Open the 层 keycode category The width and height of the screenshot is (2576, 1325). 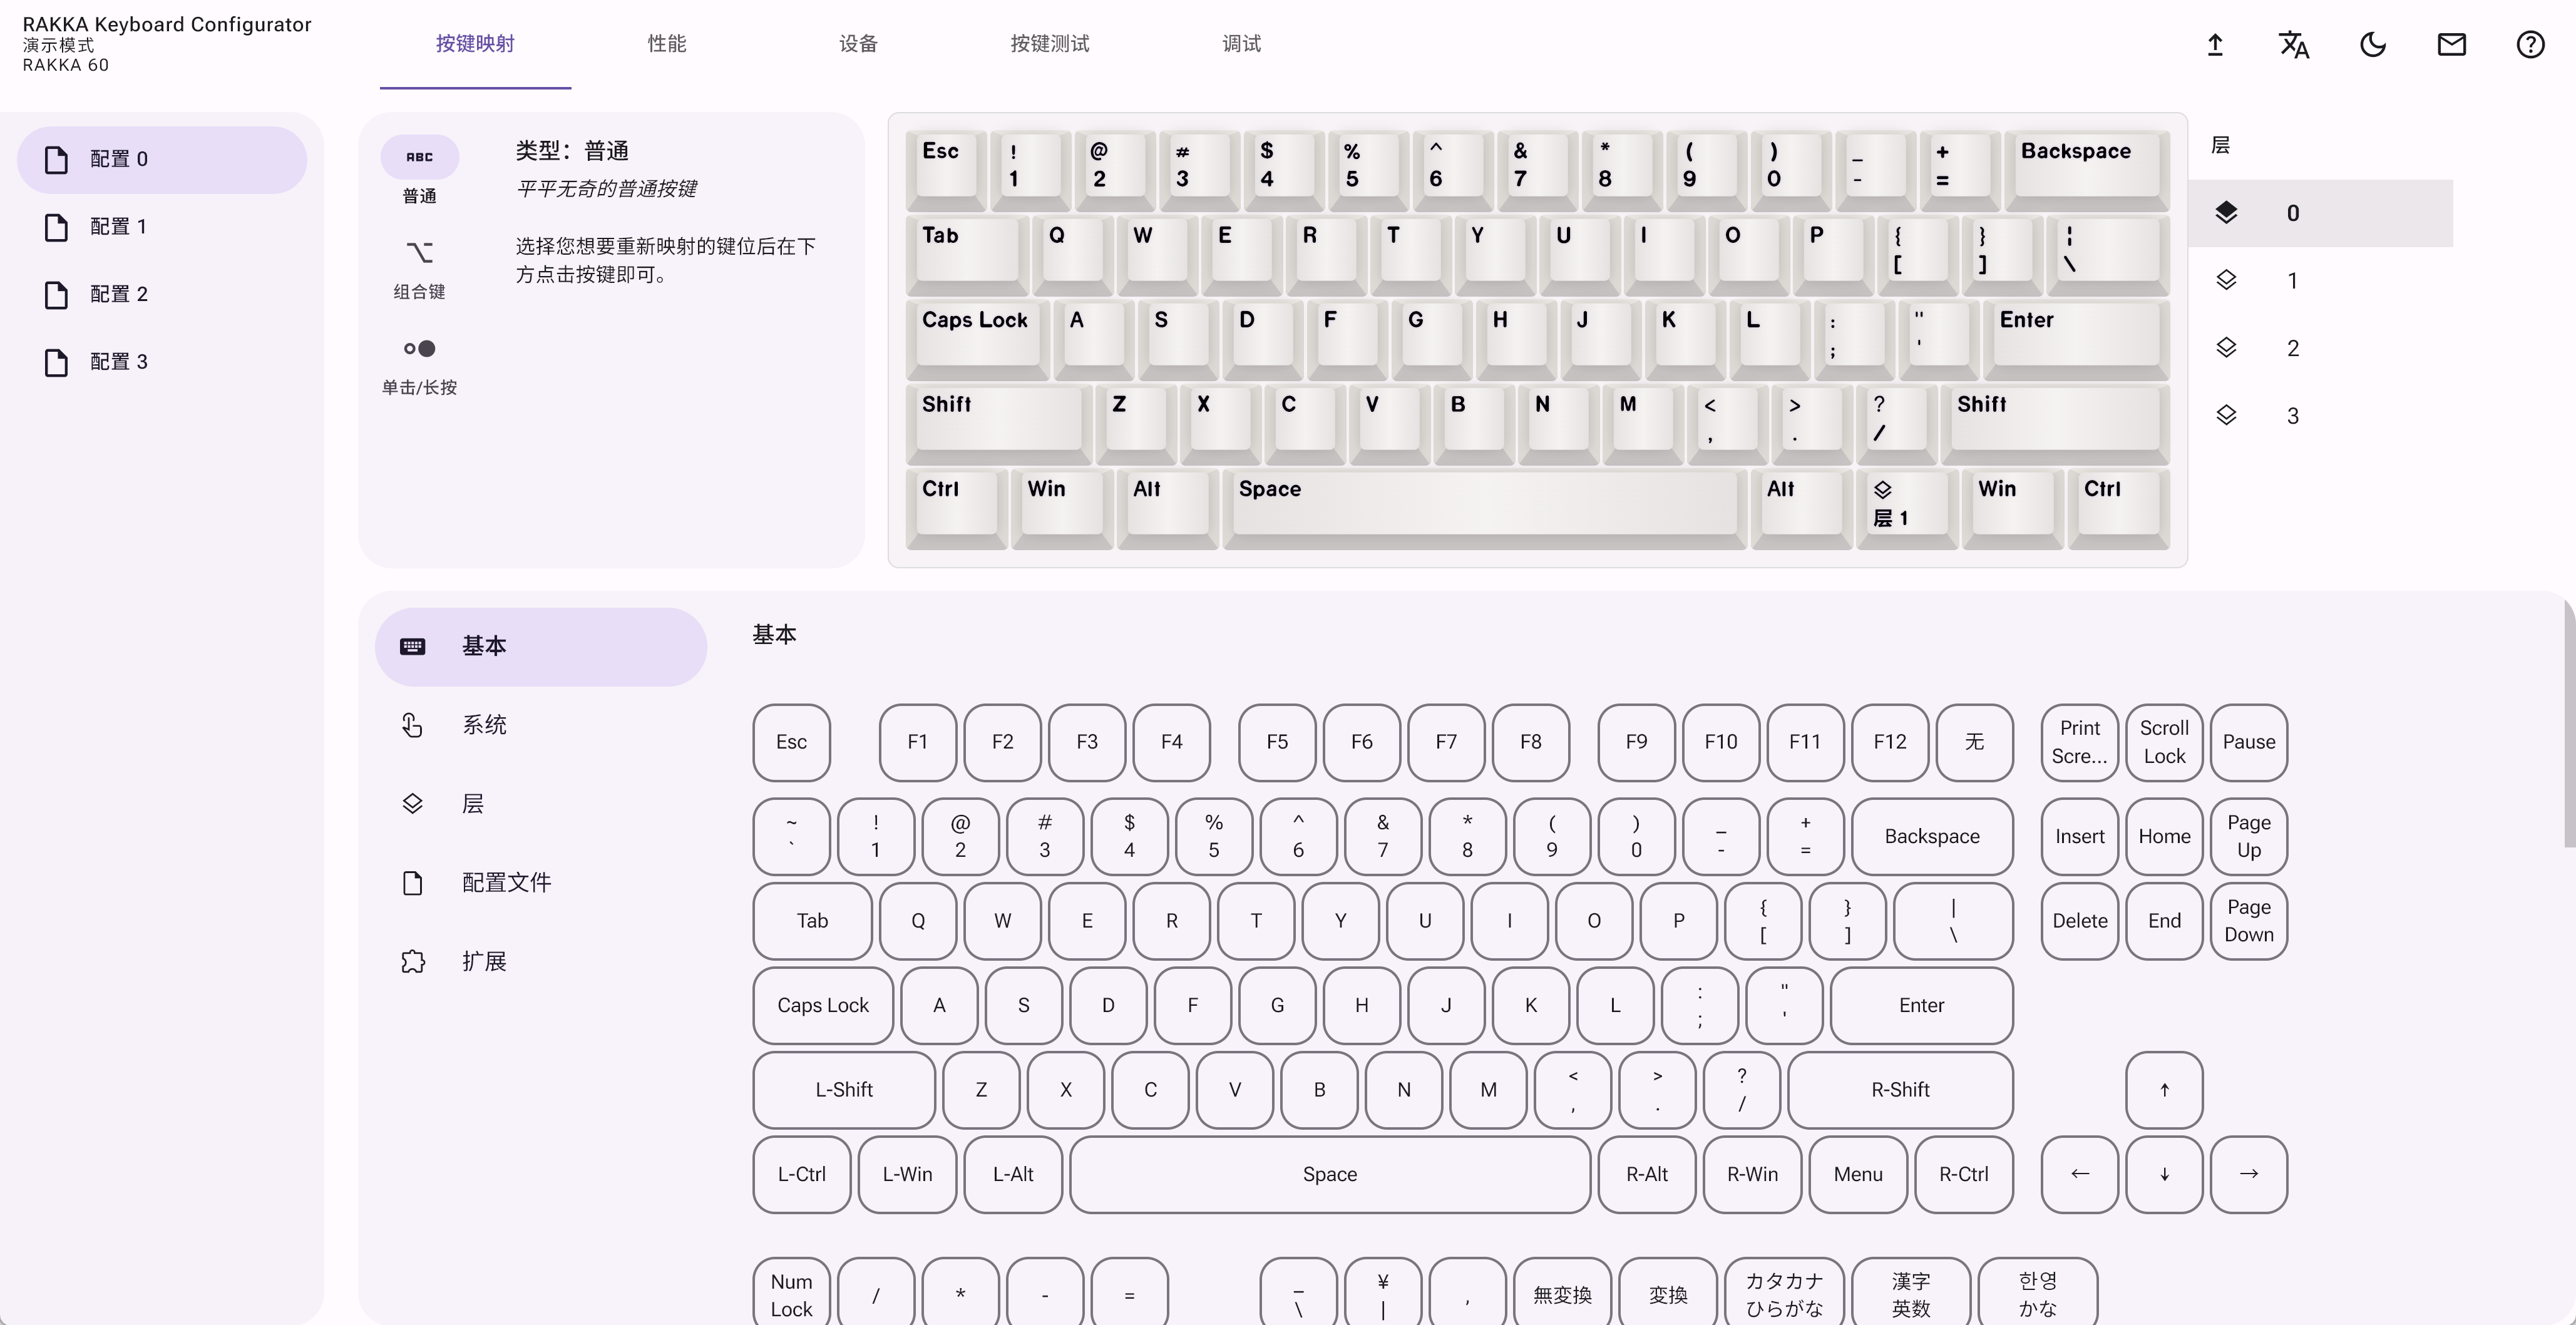point(541,804)
